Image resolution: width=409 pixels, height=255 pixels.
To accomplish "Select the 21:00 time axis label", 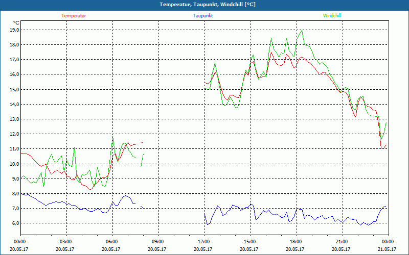I will pos(342,242).
